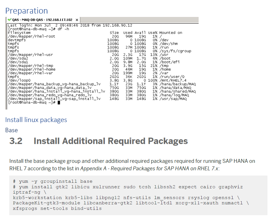The width and height of the screenshot is (275, 220).
Task: Click the /usr/sap/MAQ mount point entry
Action: (173, 99)
